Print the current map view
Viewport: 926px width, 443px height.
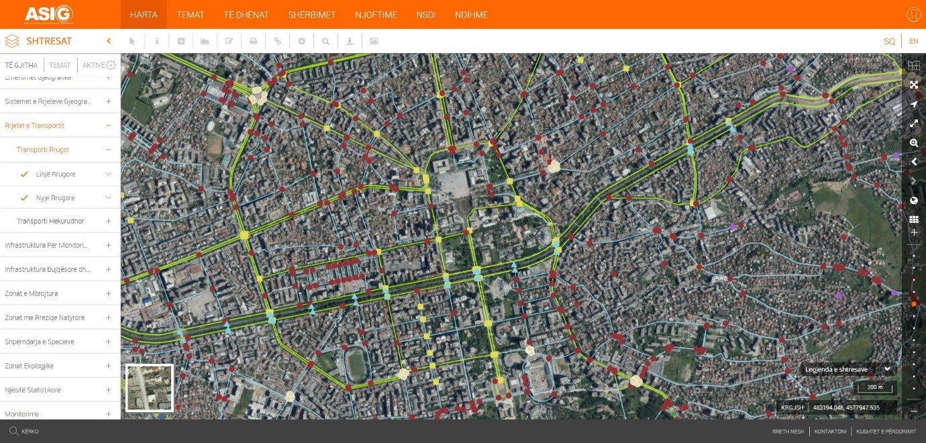pyautogui.click(x=253, y=41)
